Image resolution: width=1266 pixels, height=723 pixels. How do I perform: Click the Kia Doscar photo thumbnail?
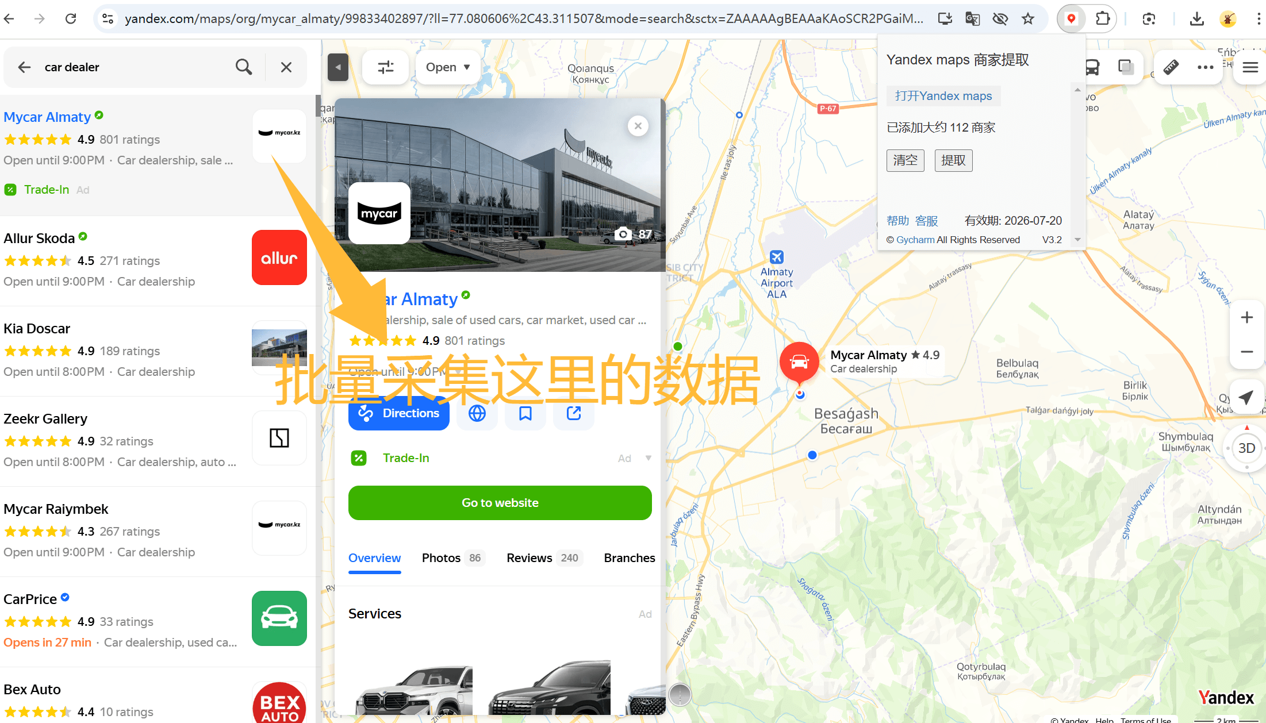[279, 348]
